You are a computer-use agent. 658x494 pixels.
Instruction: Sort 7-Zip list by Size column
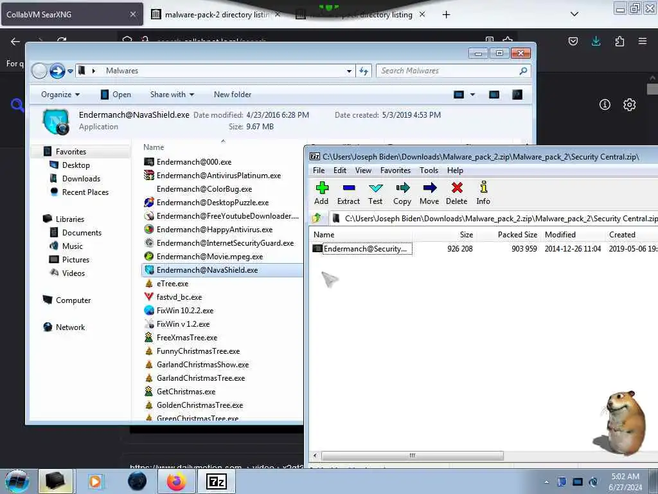tap(467, 235)
